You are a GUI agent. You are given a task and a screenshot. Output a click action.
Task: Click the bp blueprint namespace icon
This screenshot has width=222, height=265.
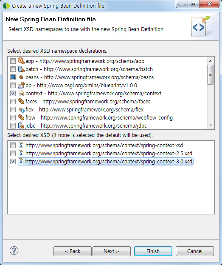pos(21,85)
